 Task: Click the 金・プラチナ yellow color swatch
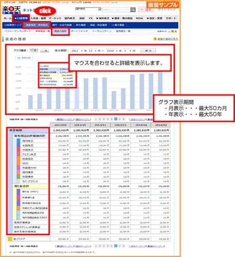[10, 239]
